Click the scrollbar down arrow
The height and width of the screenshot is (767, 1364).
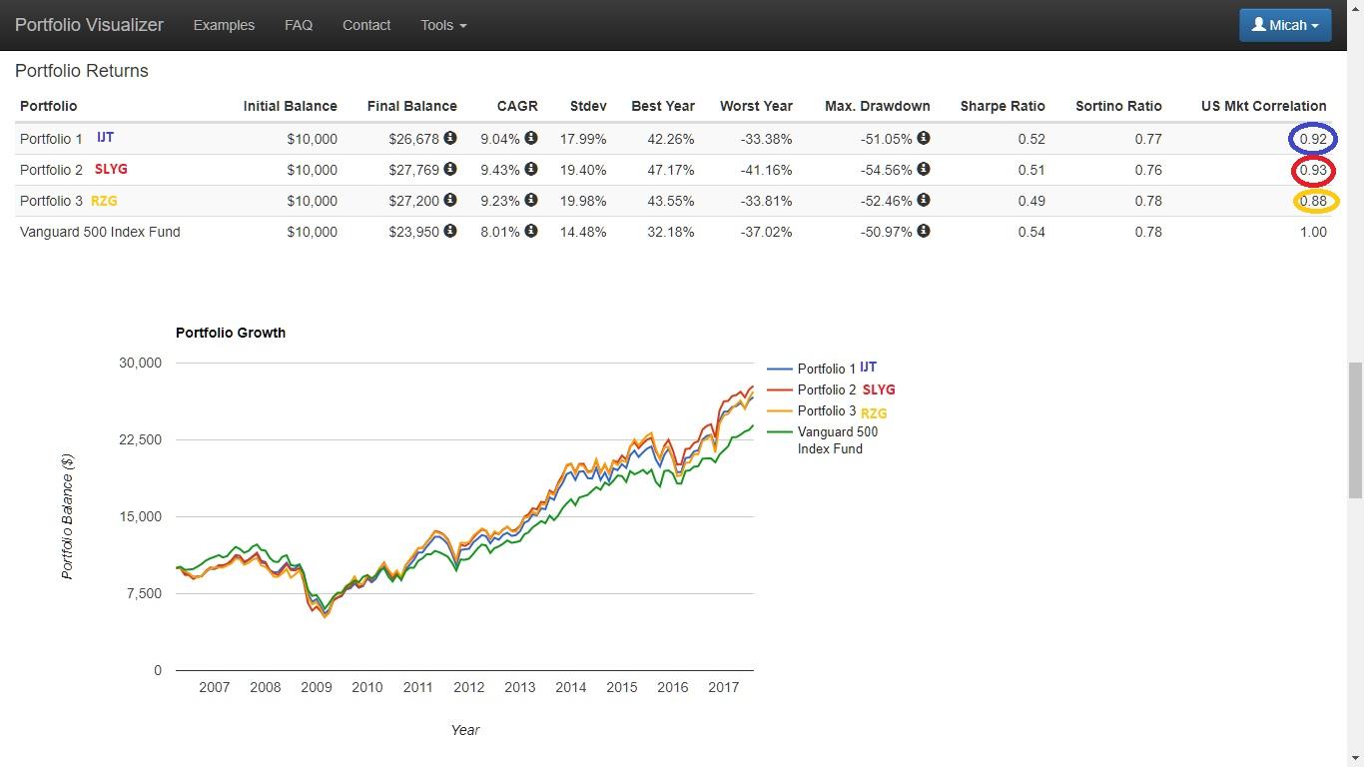[1355, 758]
